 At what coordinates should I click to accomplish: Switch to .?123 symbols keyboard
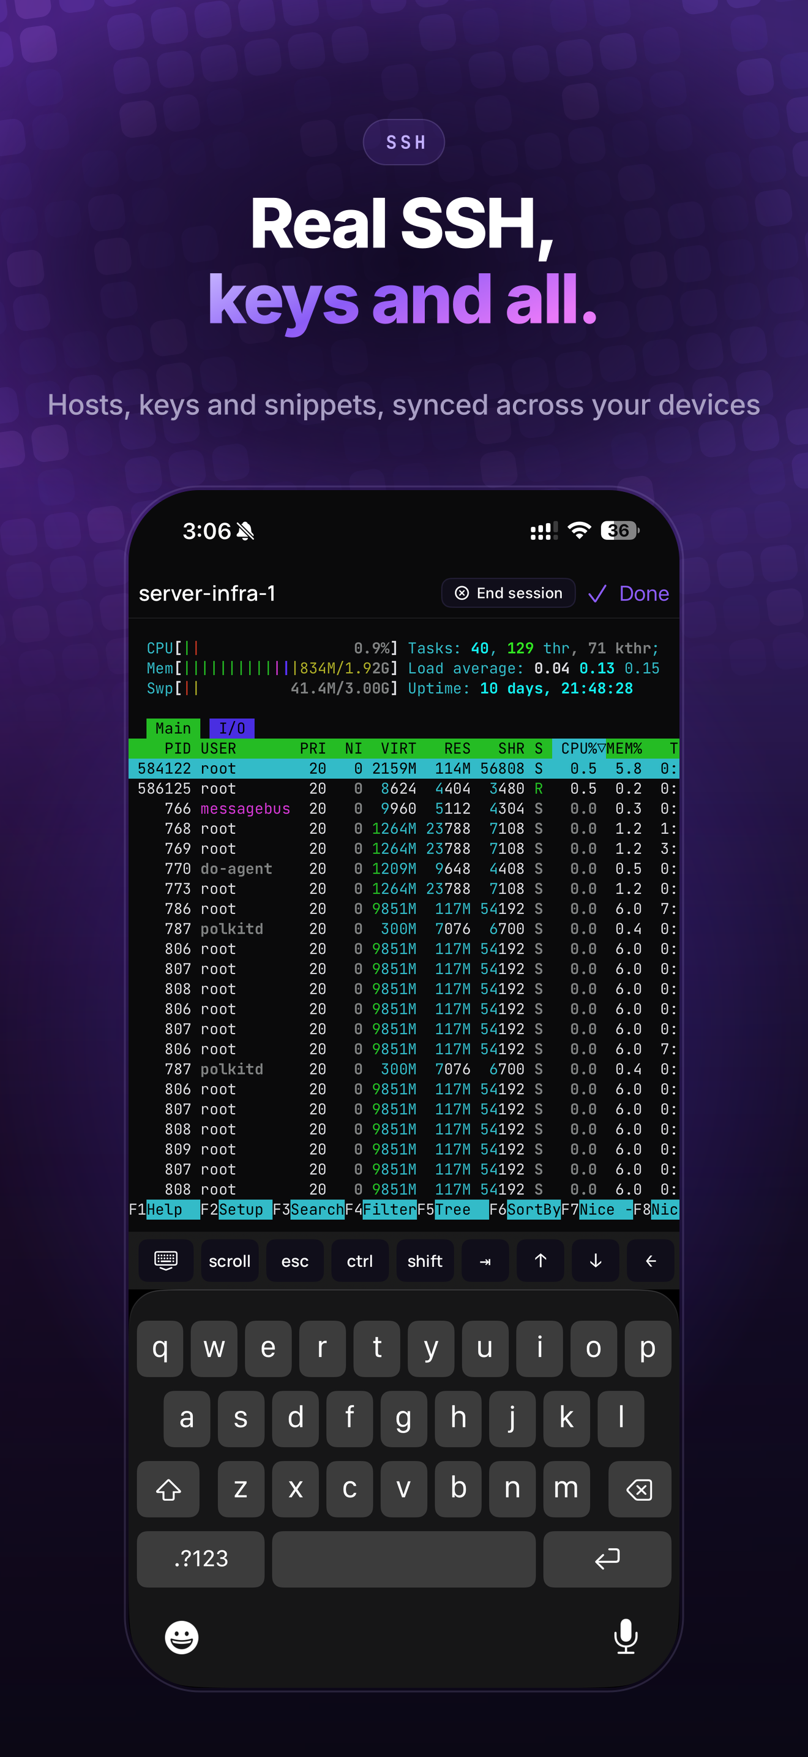pos(200,1559)
